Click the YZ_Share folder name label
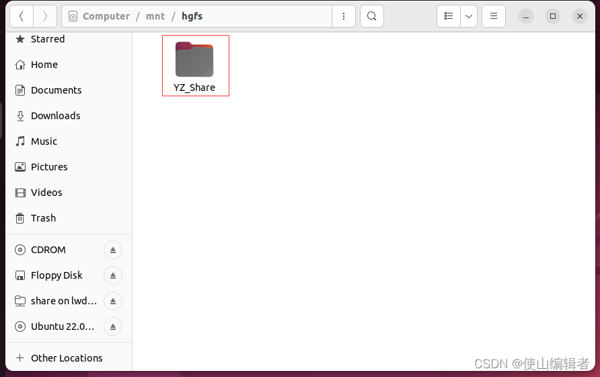Image resolution: width=600 pixels, height=377 pixels. click(x=194, y=88)
